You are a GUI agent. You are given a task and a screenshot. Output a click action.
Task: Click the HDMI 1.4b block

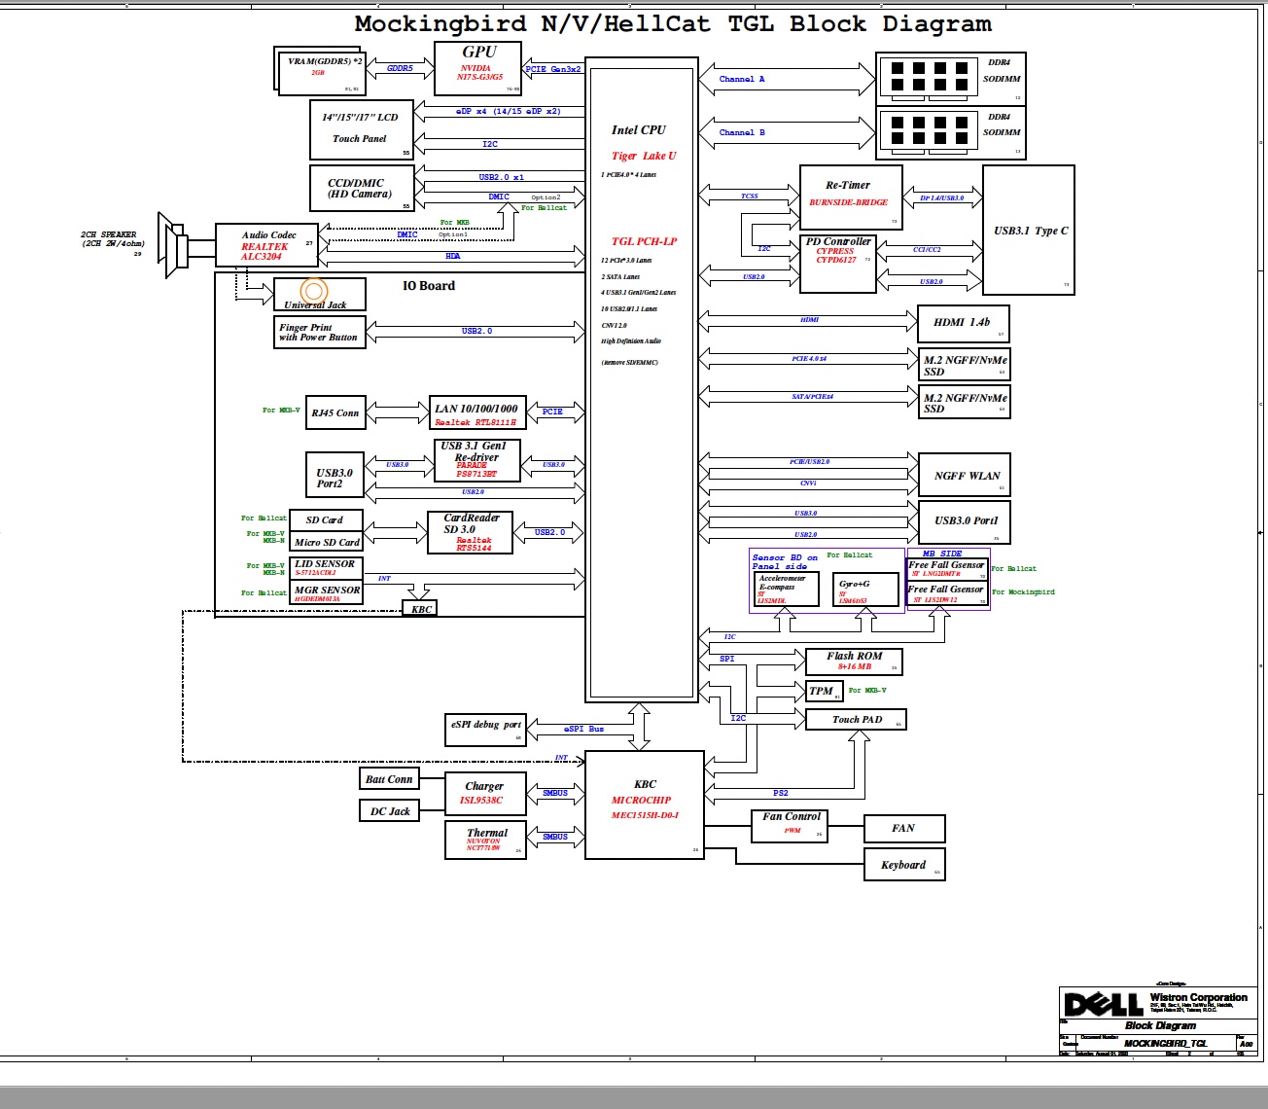pos(964,324)
